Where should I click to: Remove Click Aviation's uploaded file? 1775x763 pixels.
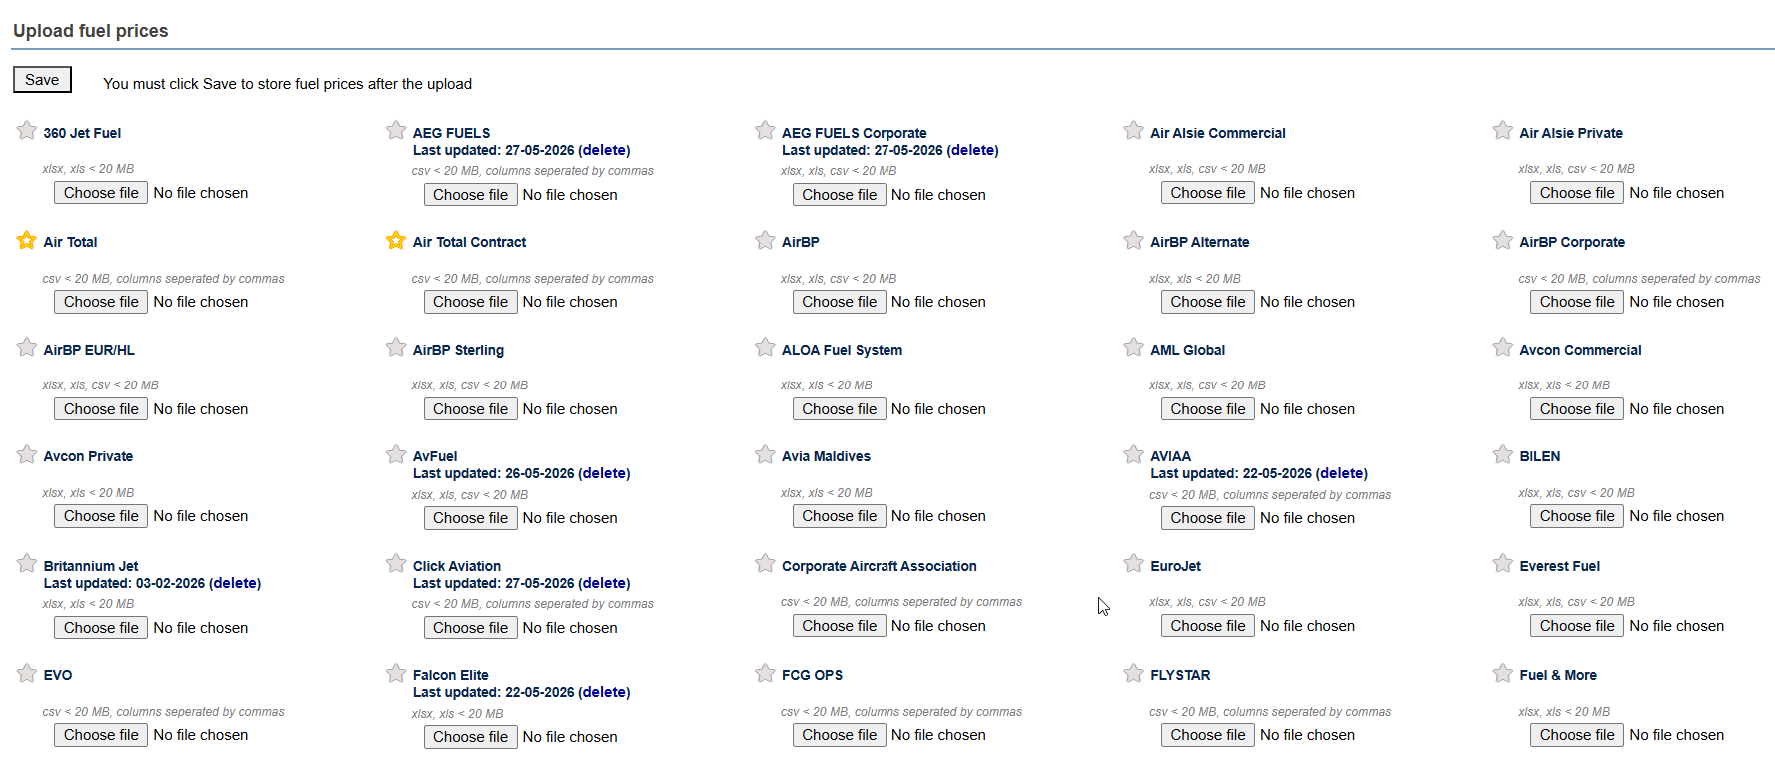tap(604, 583)
